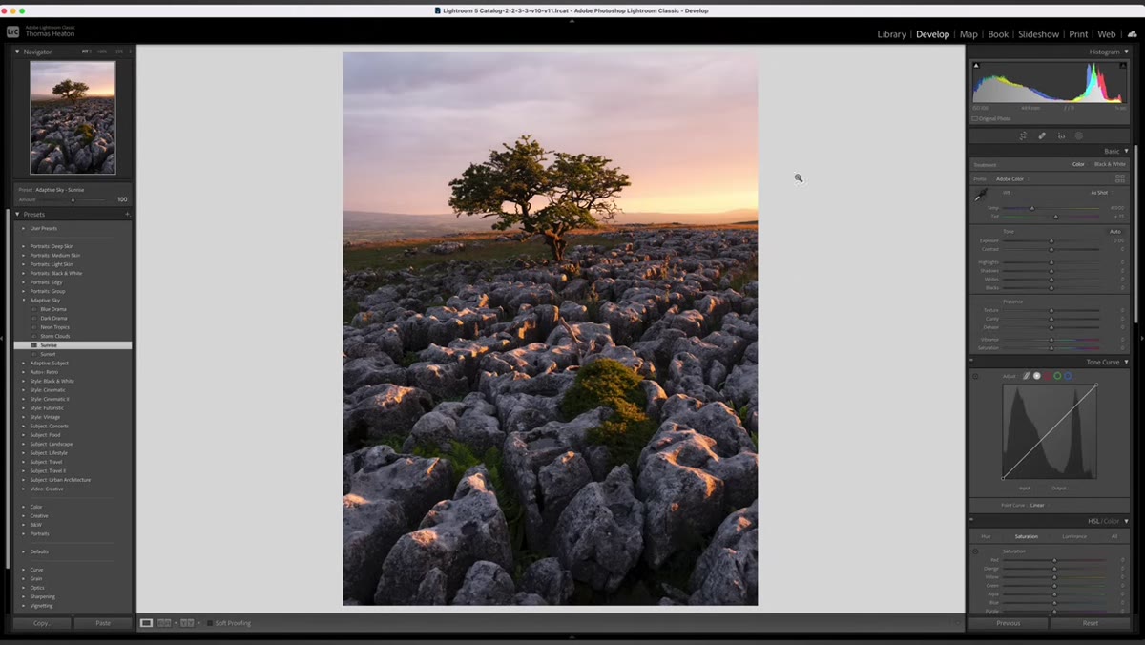This screenshot has width=1145, height=645.
Task: Open the White Balance As Shot dropdown
Action: (x=1101, y=193)
